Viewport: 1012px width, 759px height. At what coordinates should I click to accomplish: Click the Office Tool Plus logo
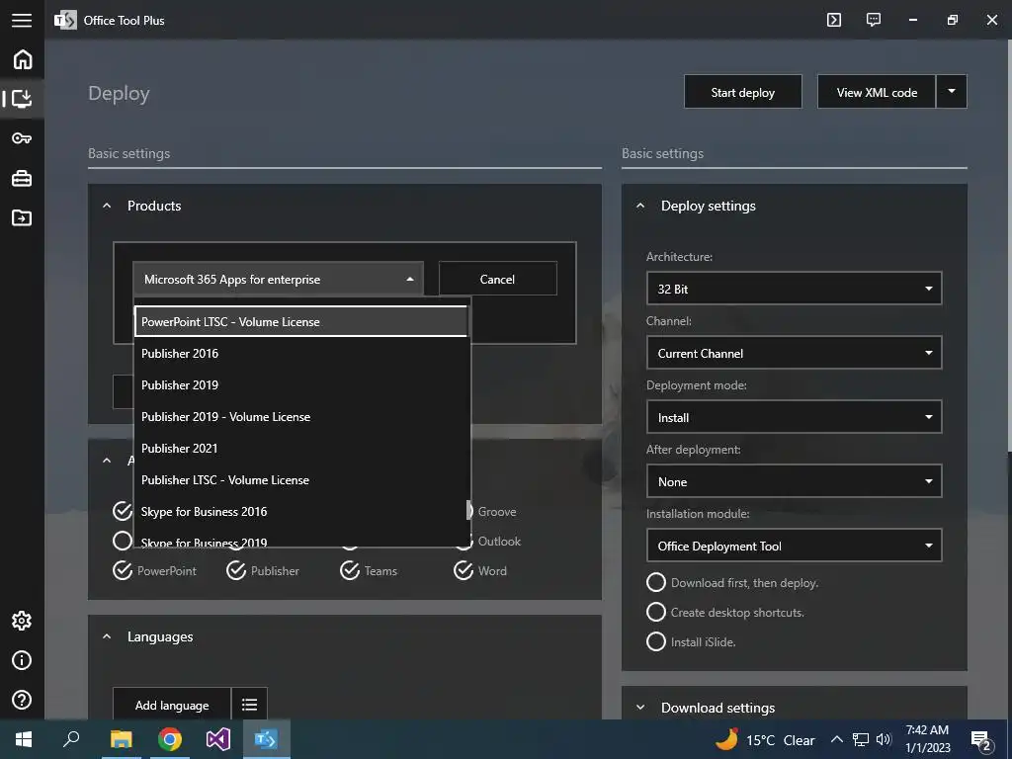(x=65, y=20)
